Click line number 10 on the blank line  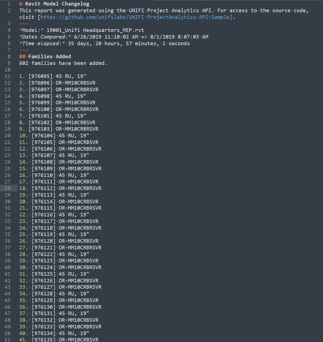[7, 70]
